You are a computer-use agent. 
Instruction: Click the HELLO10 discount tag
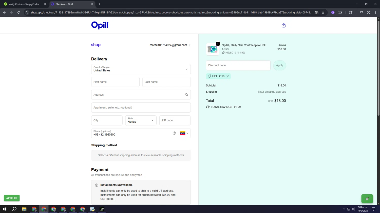pos(218,76)
